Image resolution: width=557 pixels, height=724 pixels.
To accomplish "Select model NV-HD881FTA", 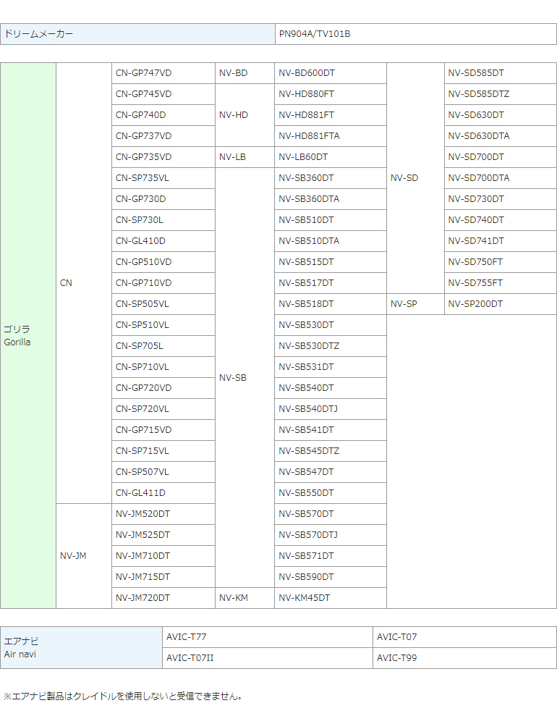I will pyautogui.click(x=331, y=136).
